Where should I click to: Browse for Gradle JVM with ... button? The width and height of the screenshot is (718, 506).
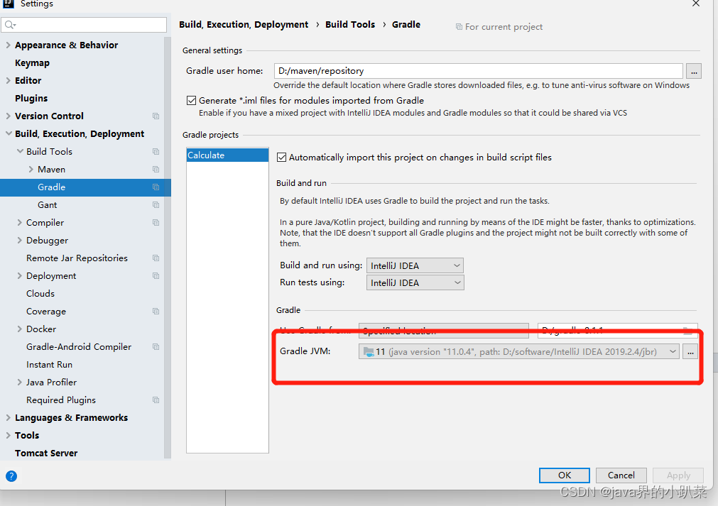coord(690,352)
